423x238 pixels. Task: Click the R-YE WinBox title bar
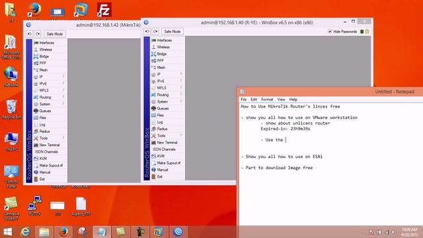pyautogui.click(x=257, y=22)
